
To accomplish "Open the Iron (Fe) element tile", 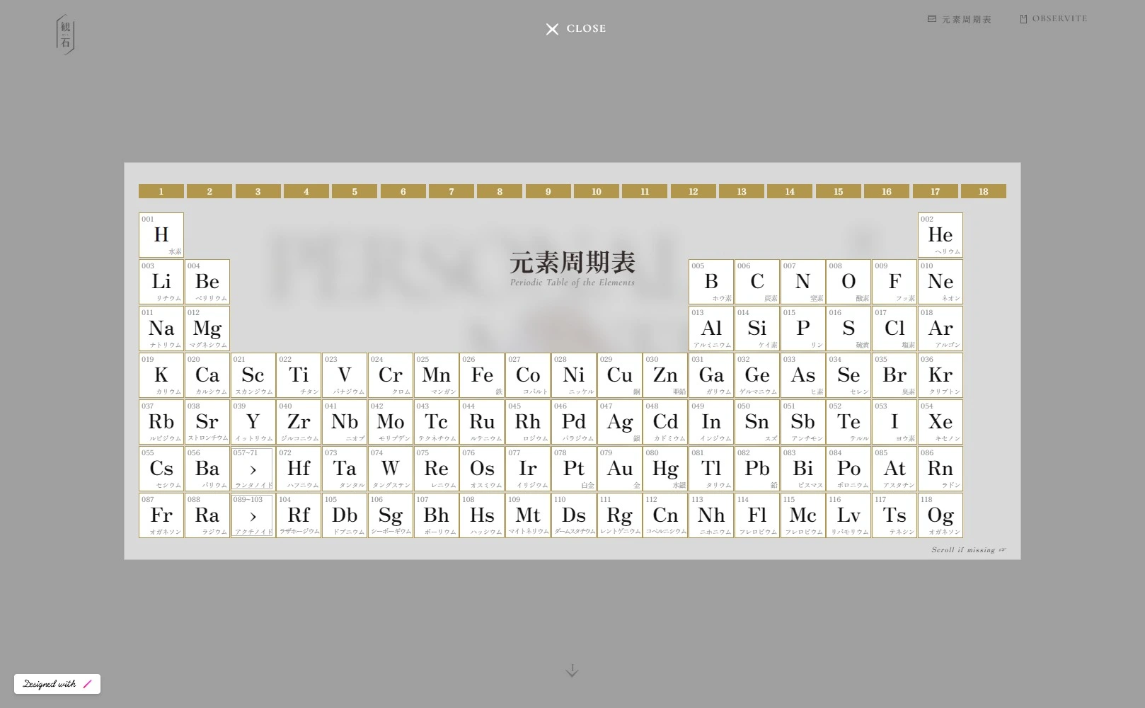I will coord(482,375).
